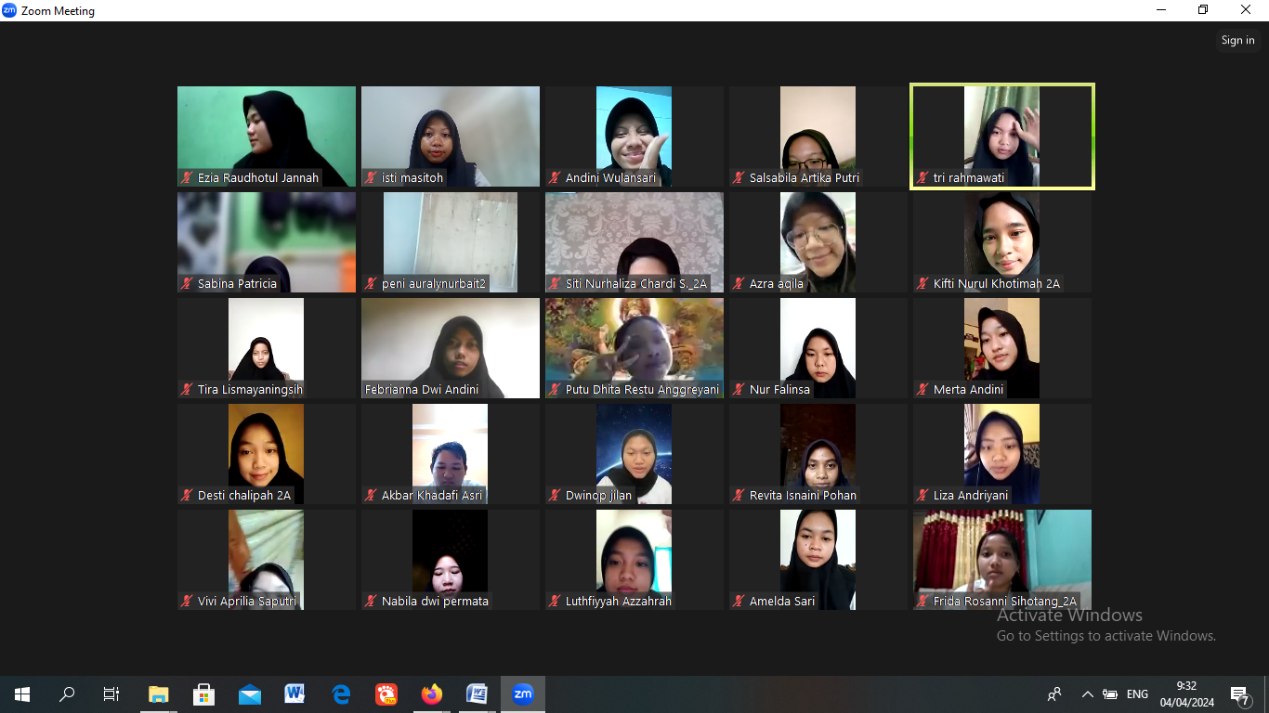Screen dimensions: 1269x713
Task: Expand the hidden system tray icons chevron
Action: click(x=1087, y=694)
